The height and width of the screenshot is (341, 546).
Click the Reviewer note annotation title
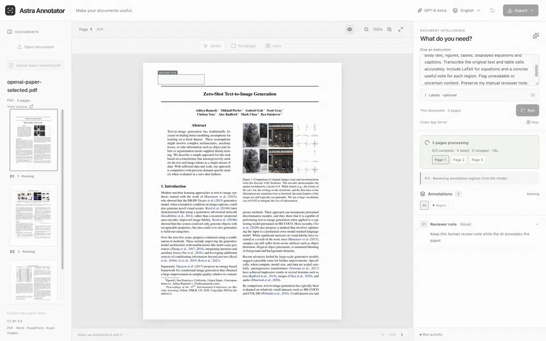[443, 224]
